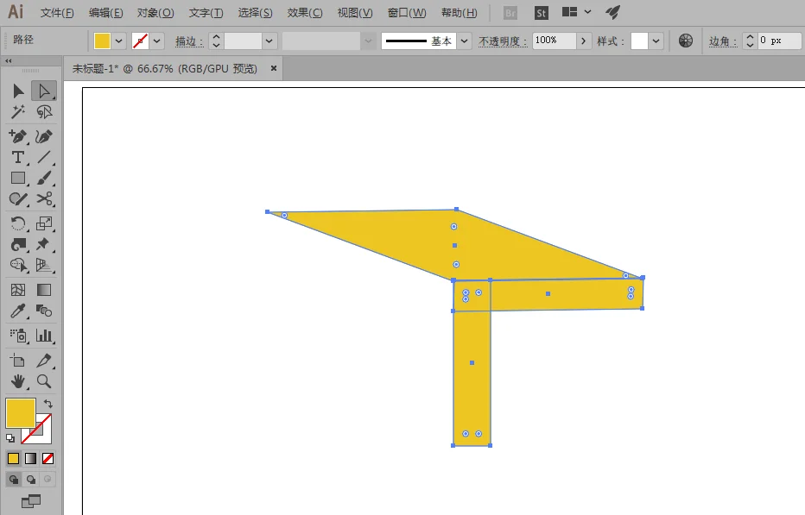This screenshot has height=515, width=805.
Task: Collapse the tools panel with double arrows
Action: click(9, 60)
